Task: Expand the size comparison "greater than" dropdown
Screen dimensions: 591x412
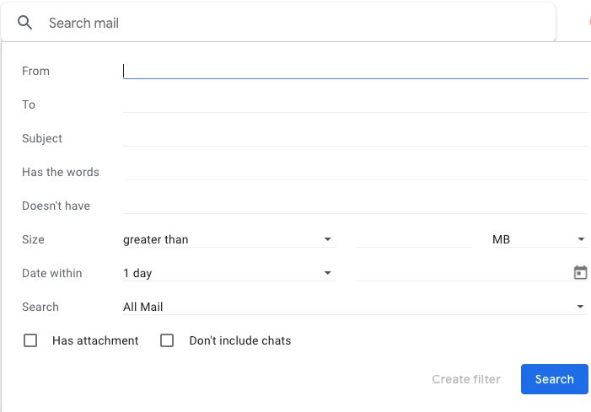Action: 228,239
